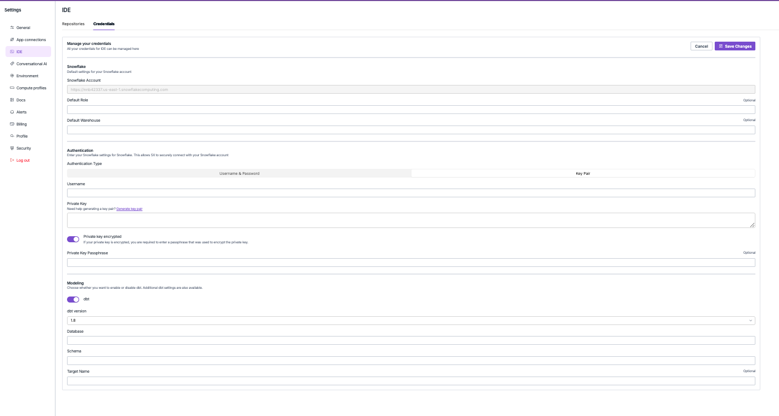Disable the Private key encrypted toggle
Image resolution: width=779 pixels, height=416 pixels.
point(73,239)
